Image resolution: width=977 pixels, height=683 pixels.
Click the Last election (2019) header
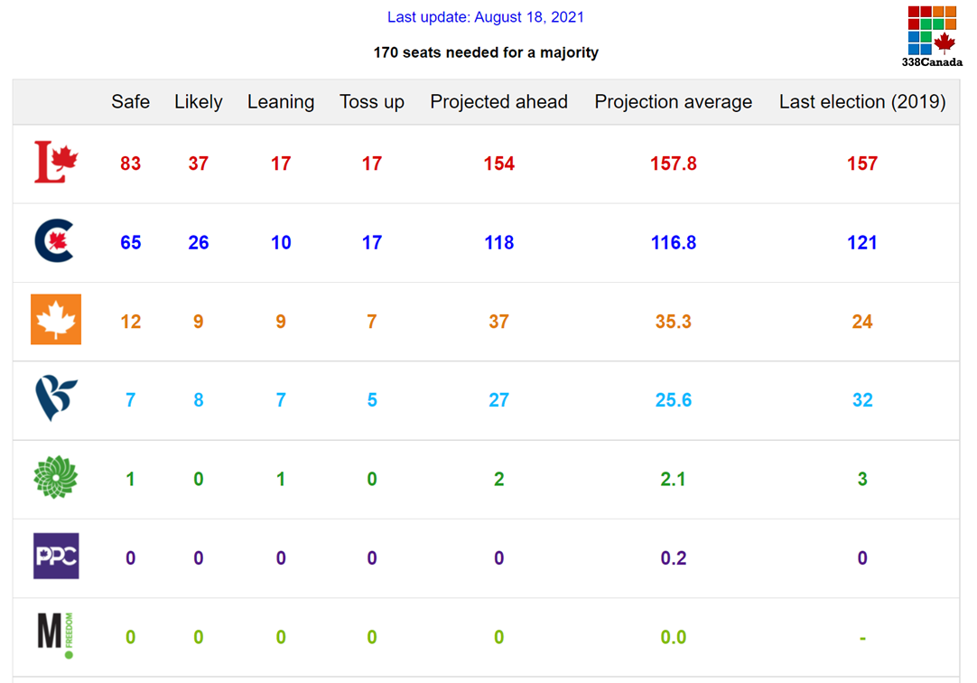click(x=862, y=102)
